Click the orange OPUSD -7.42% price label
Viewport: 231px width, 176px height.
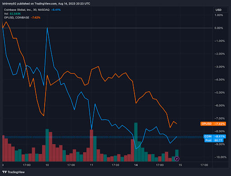point(213,124)
